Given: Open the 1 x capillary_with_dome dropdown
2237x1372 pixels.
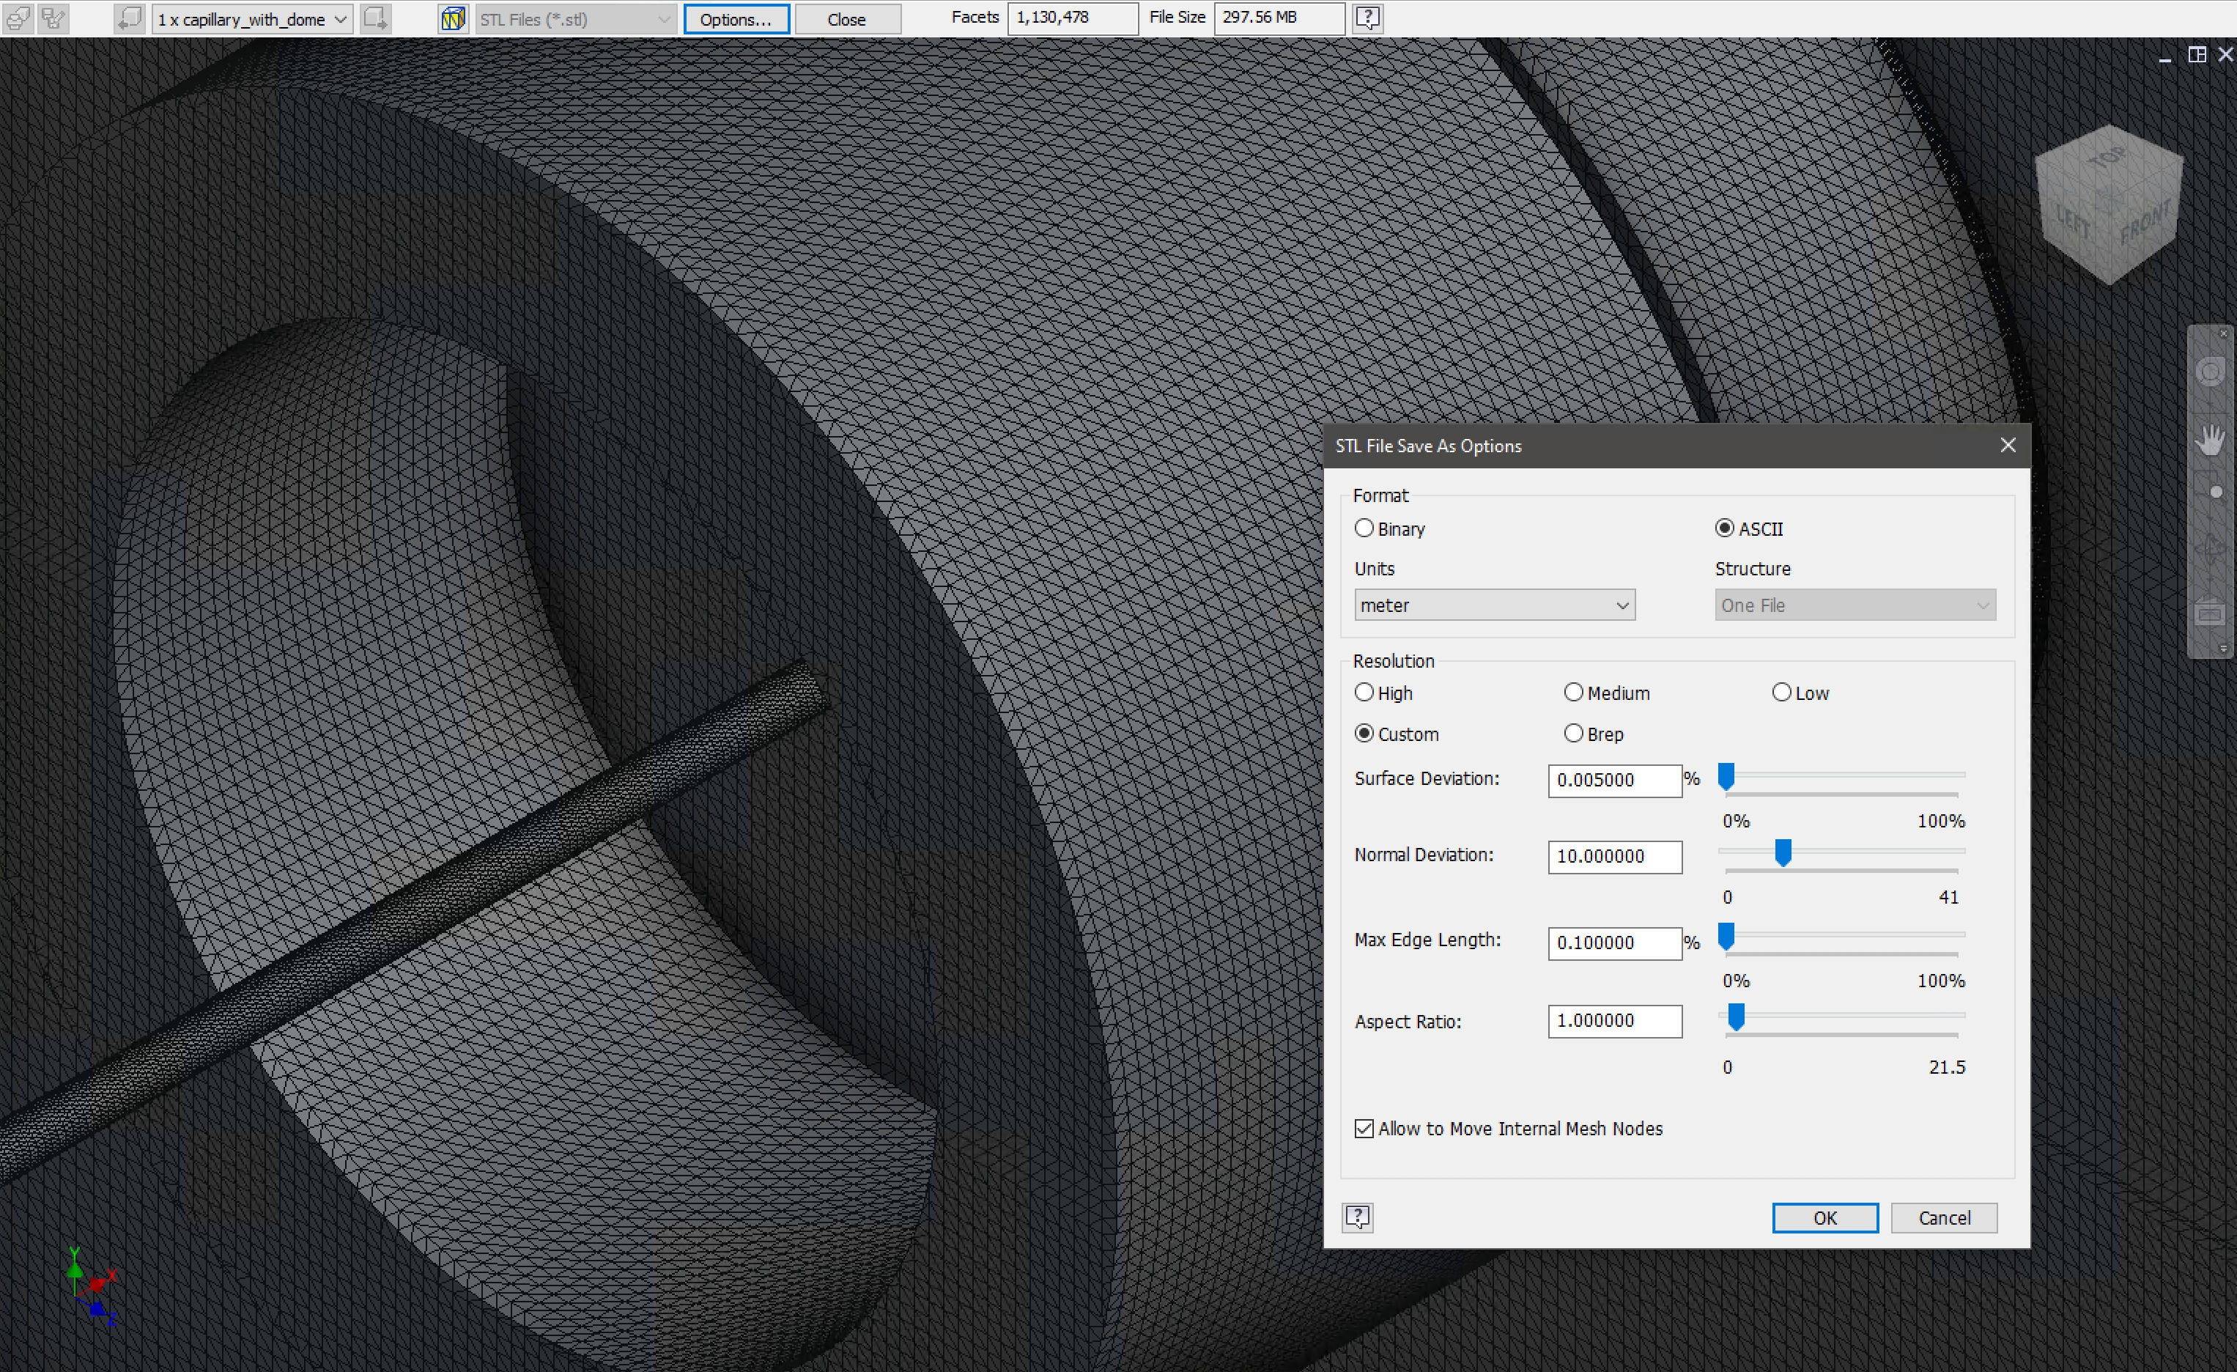Looking at the screenshot, I should pos(251,18).
